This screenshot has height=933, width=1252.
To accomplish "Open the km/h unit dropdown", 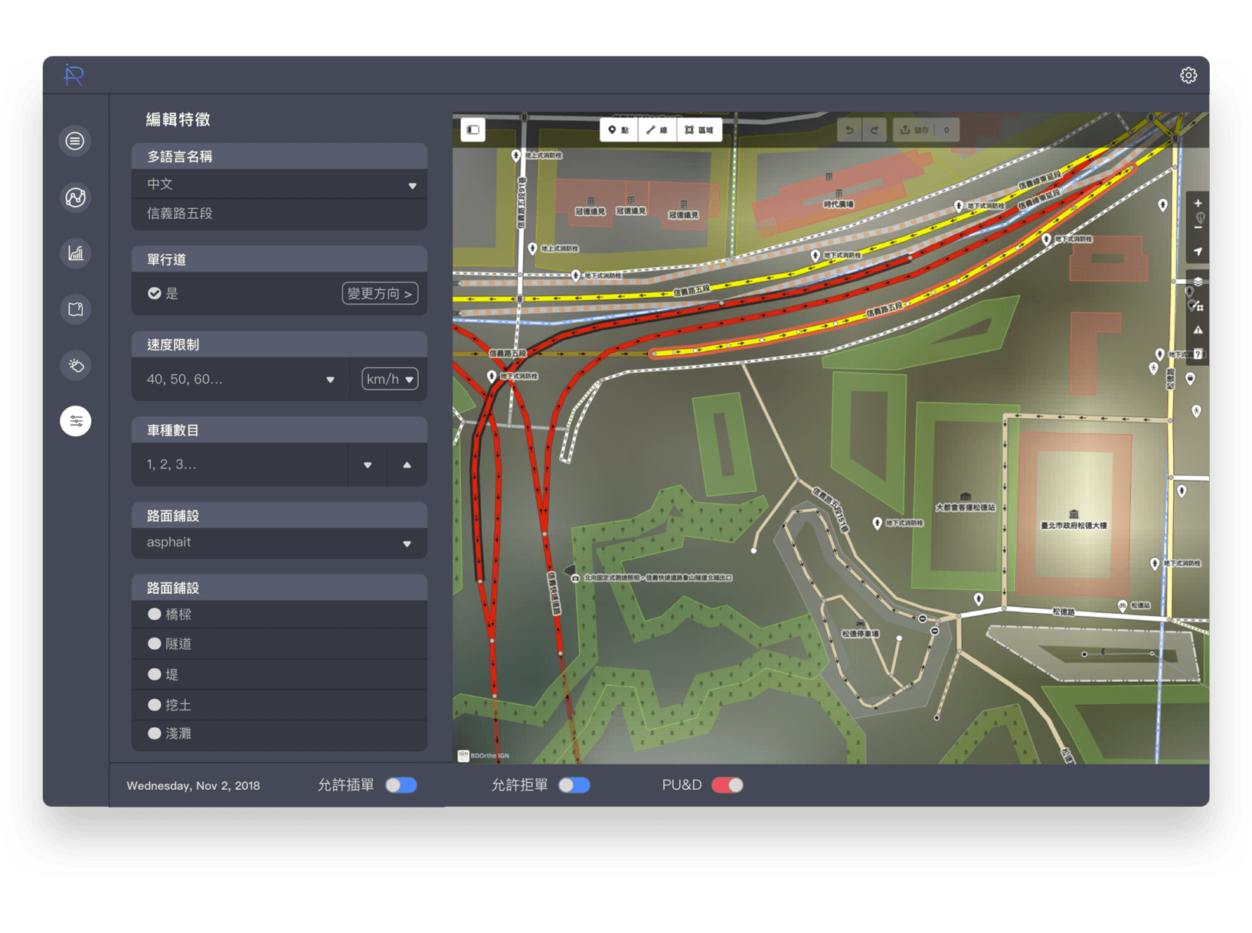I will (x=390, y=380).
